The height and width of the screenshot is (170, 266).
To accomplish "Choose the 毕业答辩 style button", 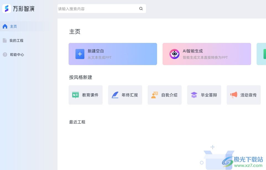I will (x=204, y=95).
